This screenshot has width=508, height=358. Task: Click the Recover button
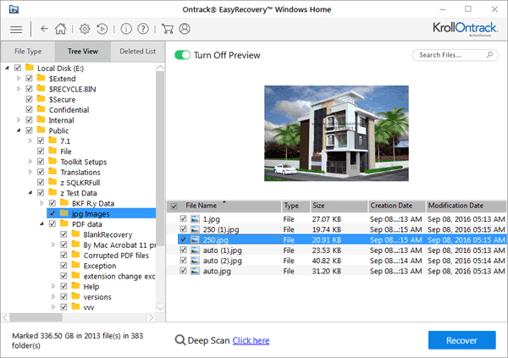462,340
